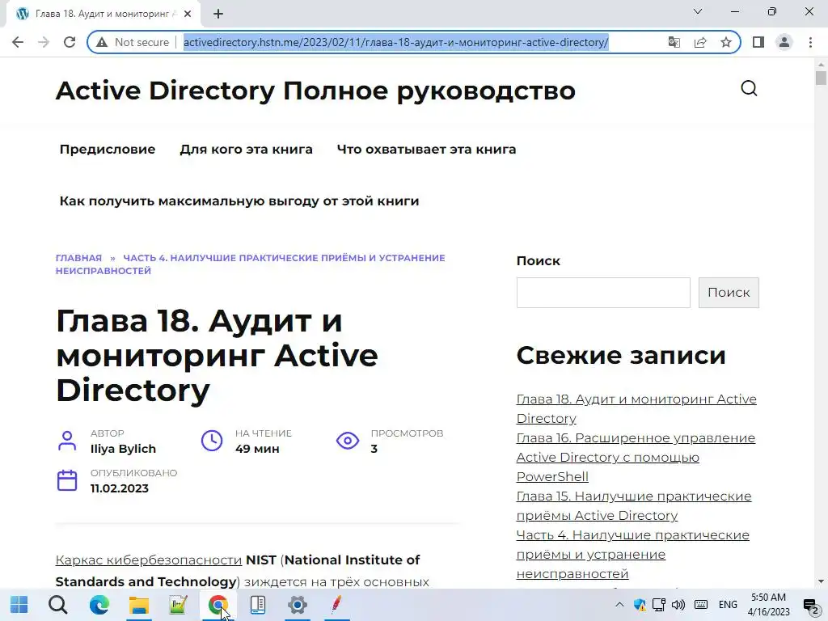Share this page via the share icon
Image resolution: width=828 pixels, height=621 pixels.
tap(700, 42)
